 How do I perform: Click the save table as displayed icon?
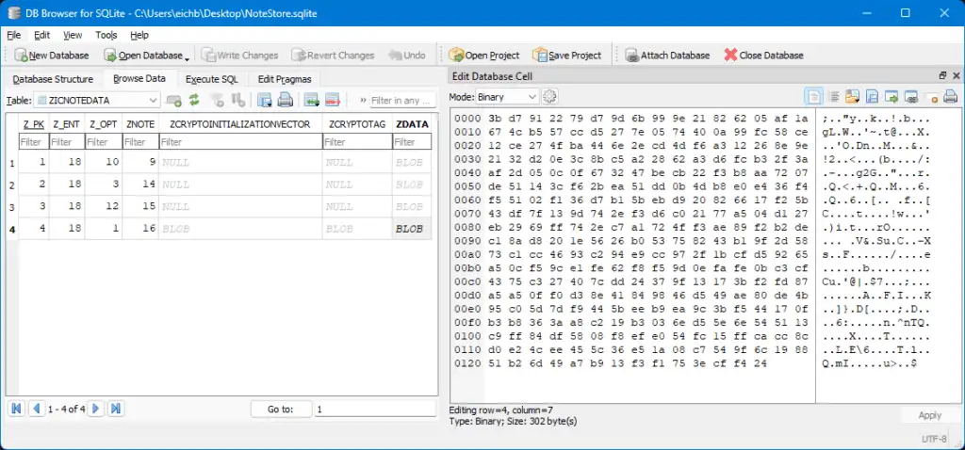pos(265,100)
